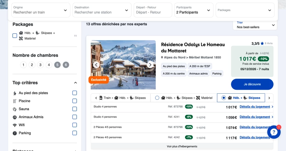Expand Voir plus d'hébergements
Viewport: 286px width, 151px height.
182,146
